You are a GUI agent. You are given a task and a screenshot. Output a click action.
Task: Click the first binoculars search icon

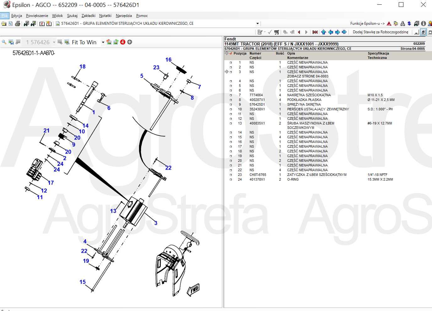tap(26, 24)
